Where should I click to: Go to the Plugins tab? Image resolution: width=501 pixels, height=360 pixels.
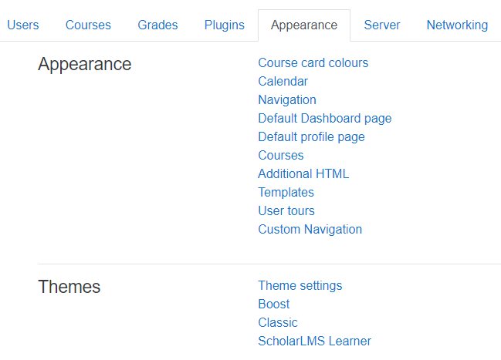tap(225, 25)
